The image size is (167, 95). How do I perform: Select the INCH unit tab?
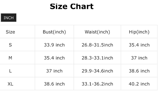point(9,18)
